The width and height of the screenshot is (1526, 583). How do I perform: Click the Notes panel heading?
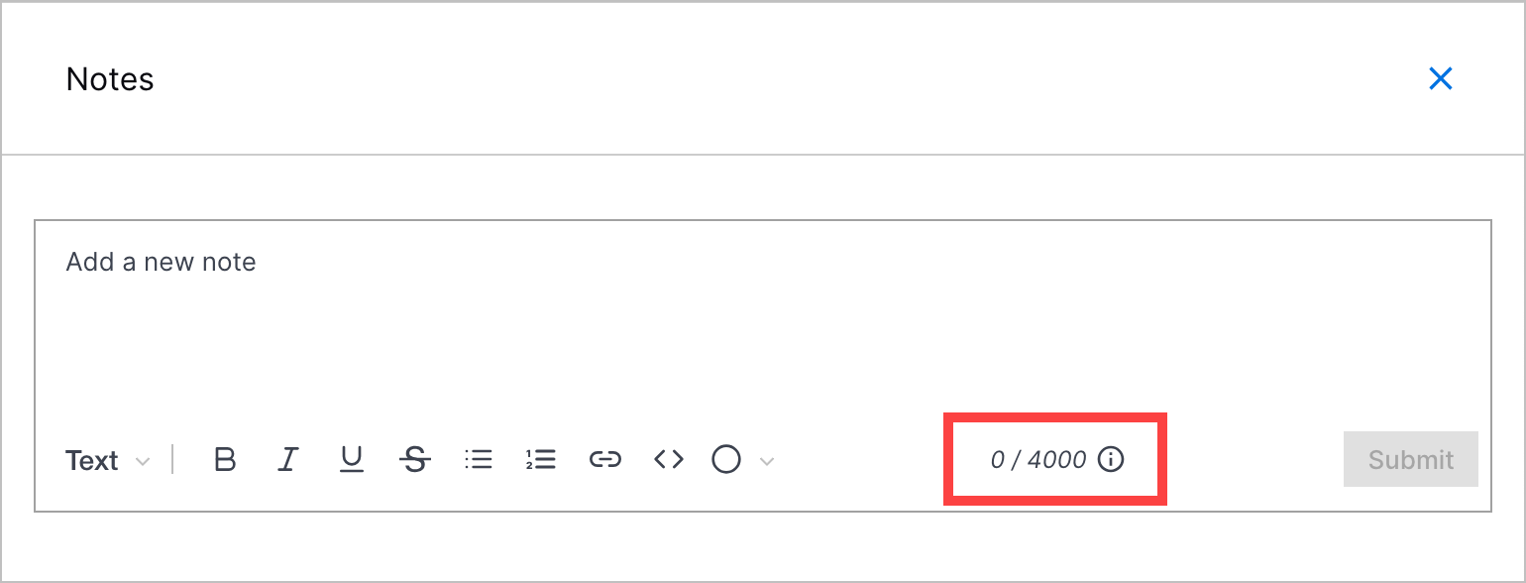tap(110, 79)
